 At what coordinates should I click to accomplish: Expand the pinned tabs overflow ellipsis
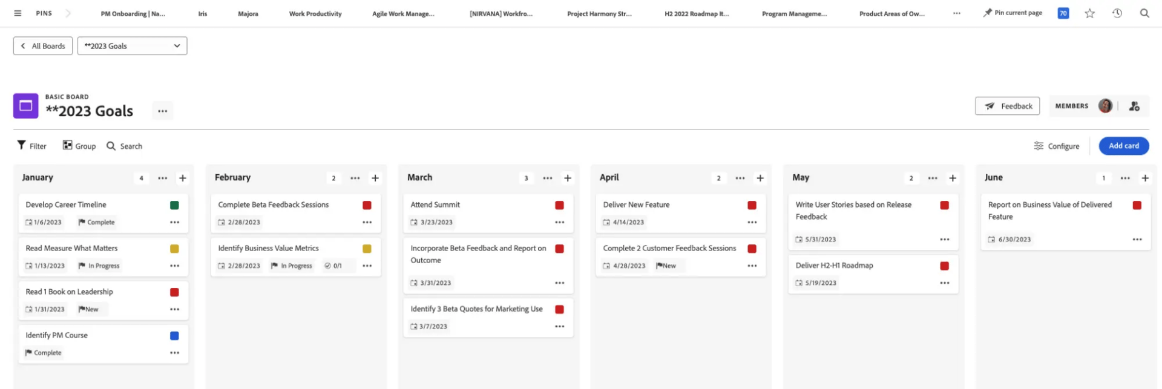coord(956,13)
